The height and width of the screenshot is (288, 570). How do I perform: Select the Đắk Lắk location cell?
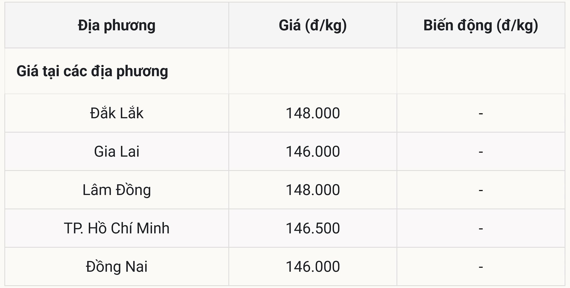click(117, 113)
